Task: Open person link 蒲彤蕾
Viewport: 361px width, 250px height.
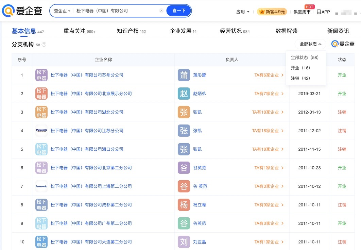Action: tap(200, 75)
